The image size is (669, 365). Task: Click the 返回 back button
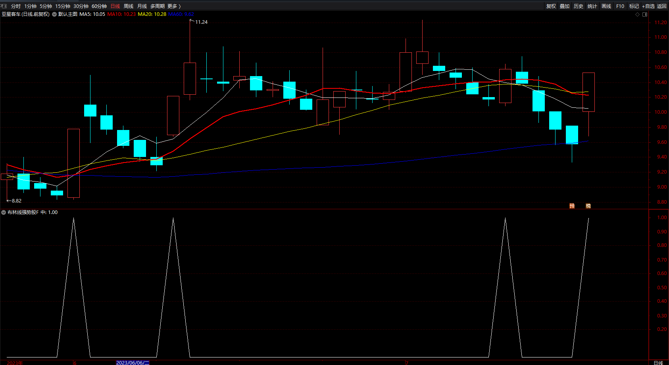pos(662,6)
